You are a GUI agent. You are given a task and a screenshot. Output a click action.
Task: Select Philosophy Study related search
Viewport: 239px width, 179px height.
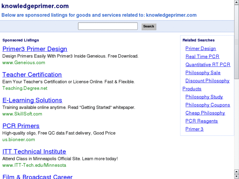(204, 97)
